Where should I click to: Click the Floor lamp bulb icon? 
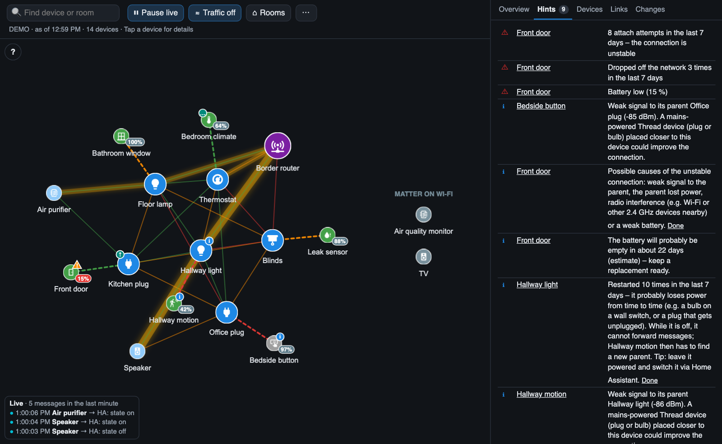pos(155,184)
